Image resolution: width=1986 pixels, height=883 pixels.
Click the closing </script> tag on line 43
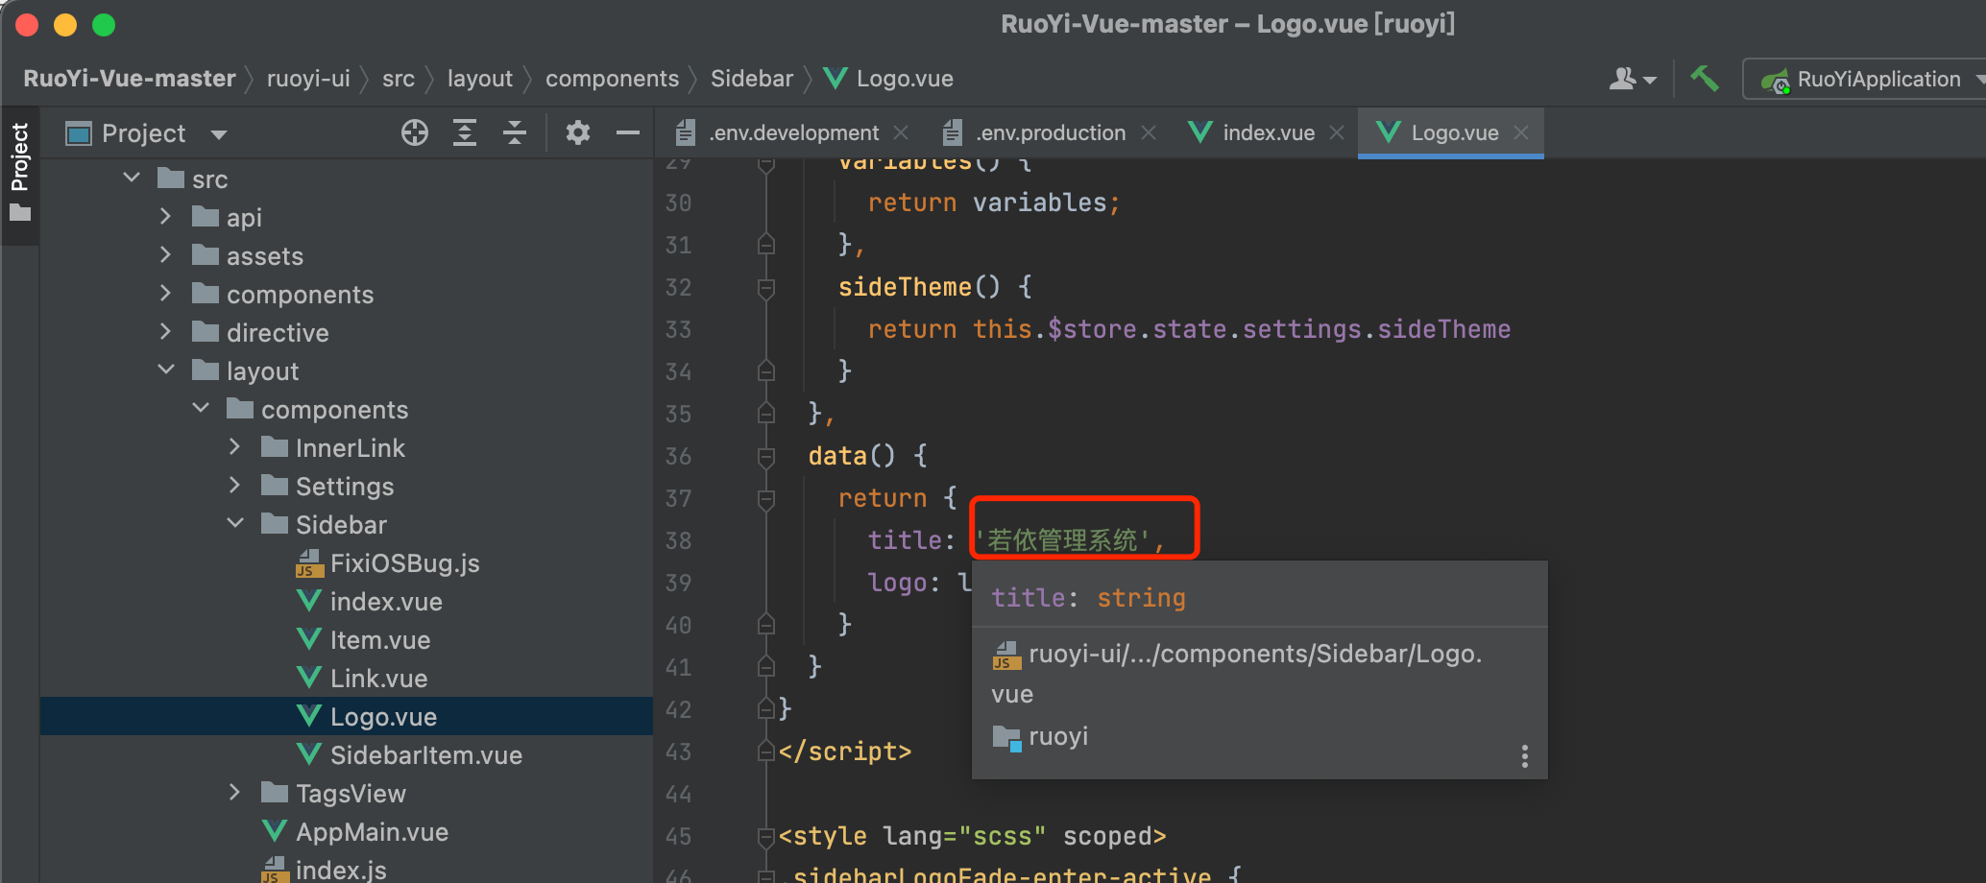tap(844, 752)
